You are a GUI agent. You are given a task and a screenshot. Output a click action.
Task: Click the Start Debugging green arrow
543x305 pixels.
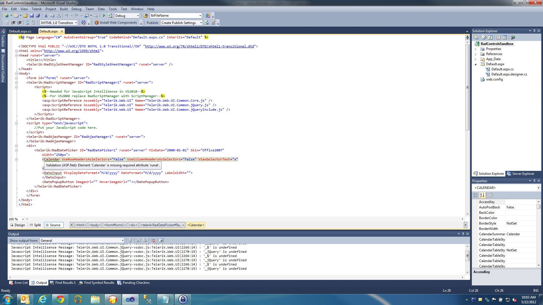[104, 16]
